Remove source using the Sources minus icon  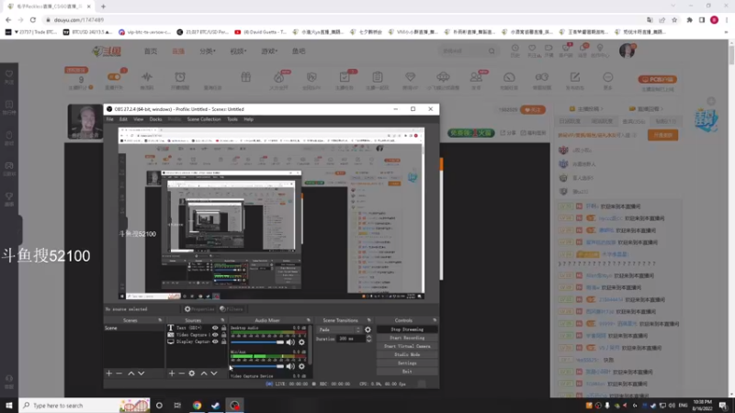[x=181, y=374]
